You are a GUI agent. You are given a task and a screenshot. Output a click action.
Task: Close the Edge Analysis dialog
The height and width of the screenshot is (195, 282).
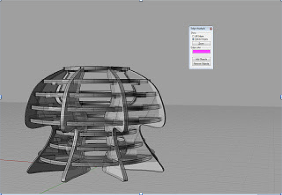[x=211, y=29]
